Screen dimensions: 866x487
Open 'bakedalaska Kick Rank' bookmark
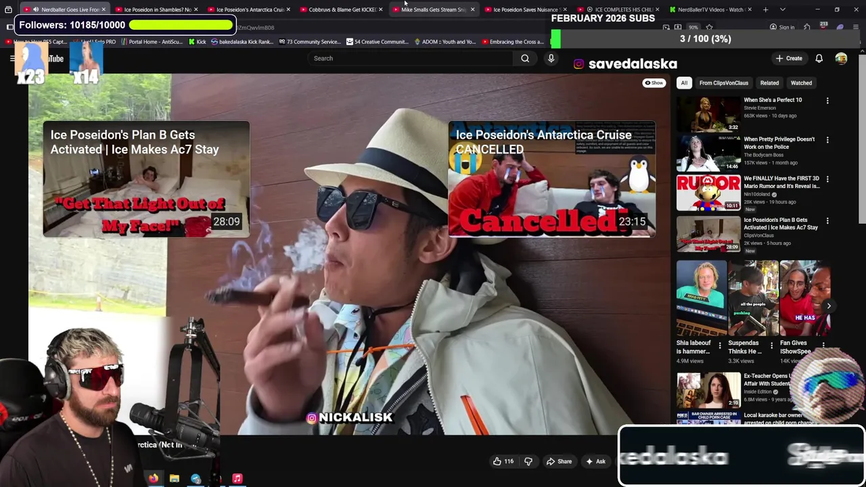242,41
